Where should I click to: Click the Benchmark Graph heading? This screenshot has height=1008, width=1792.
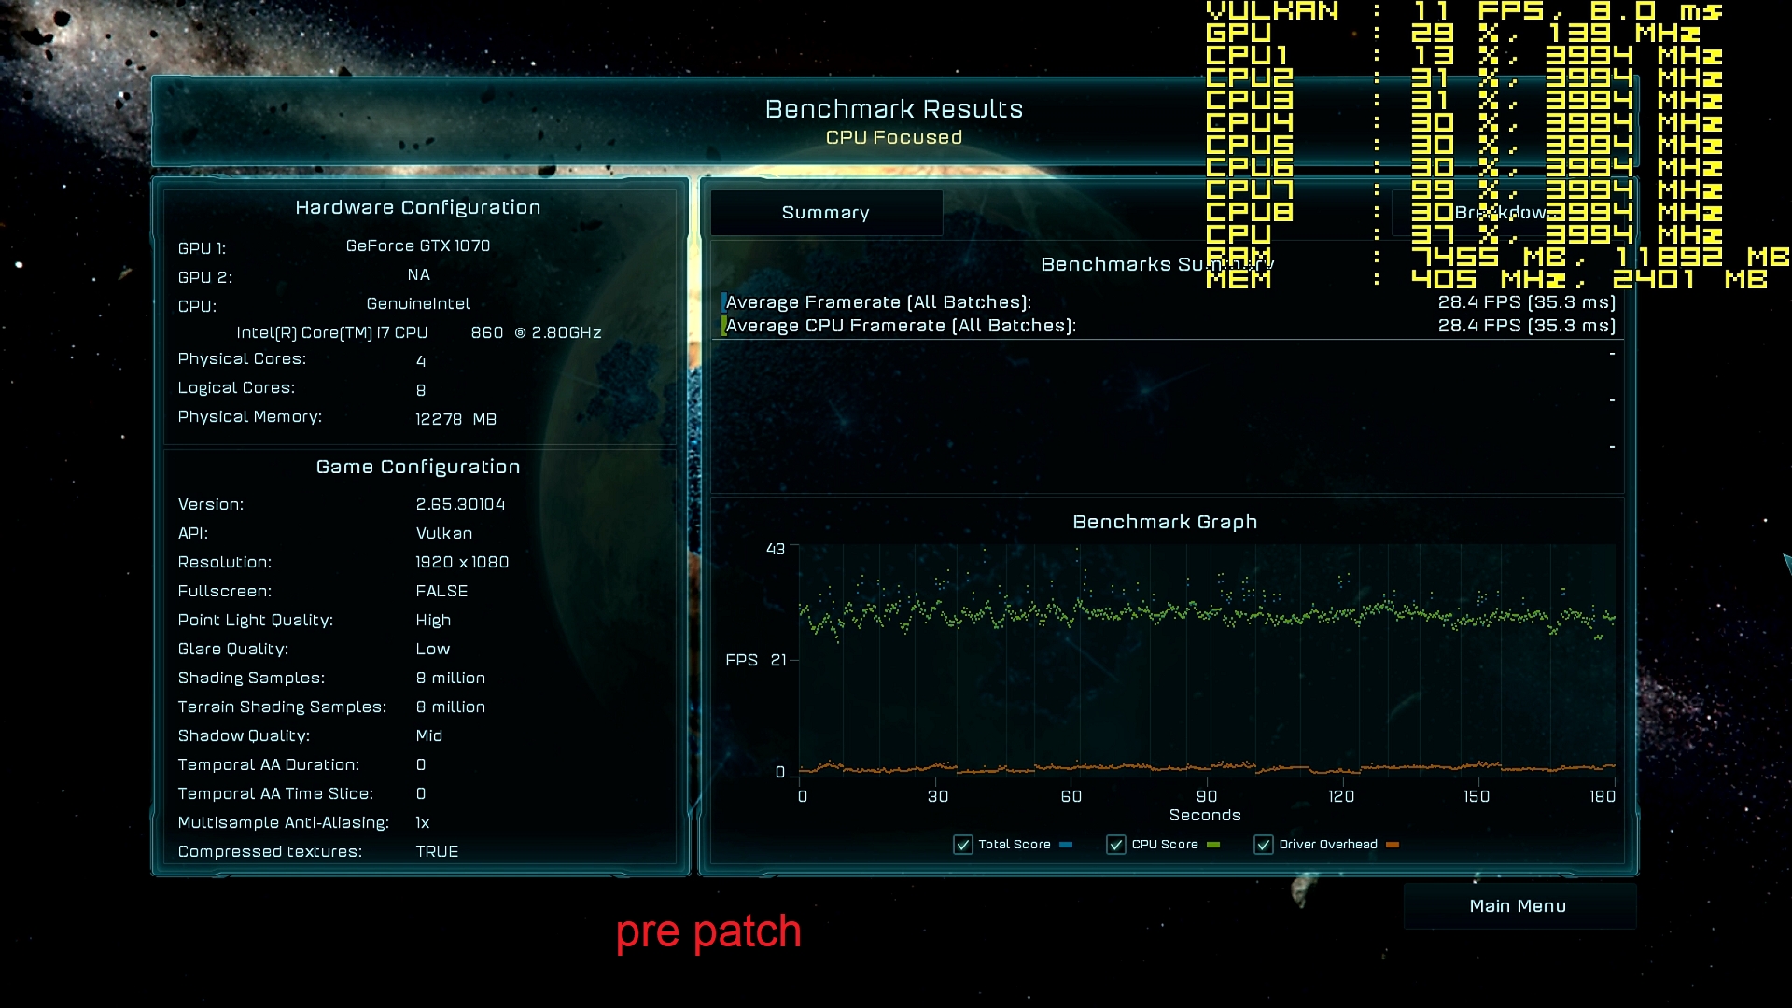1165,522
